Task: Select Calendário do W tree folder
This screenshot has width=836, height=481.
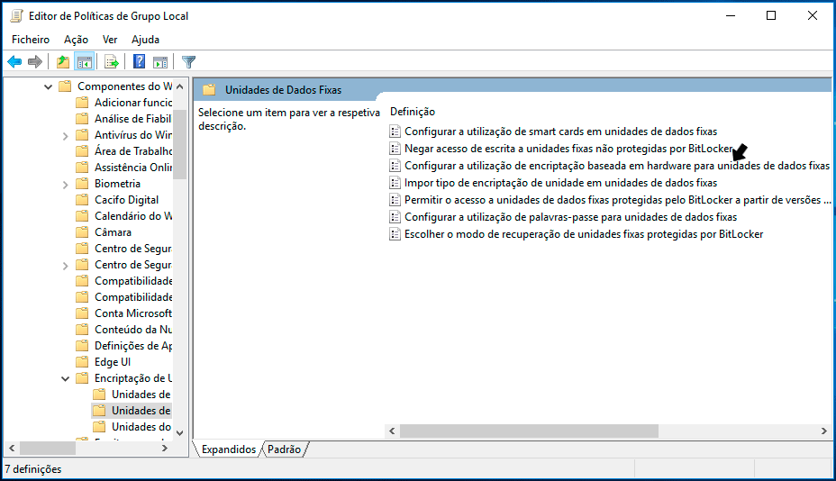Action: [133, 216]
